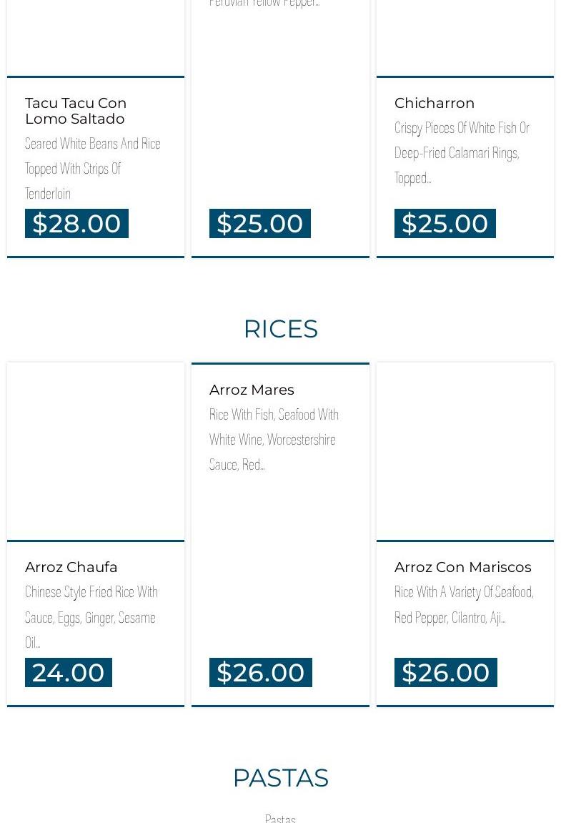Click the small Pastas subtitle text
561x823 pixels.
click(x=280, y=818)
